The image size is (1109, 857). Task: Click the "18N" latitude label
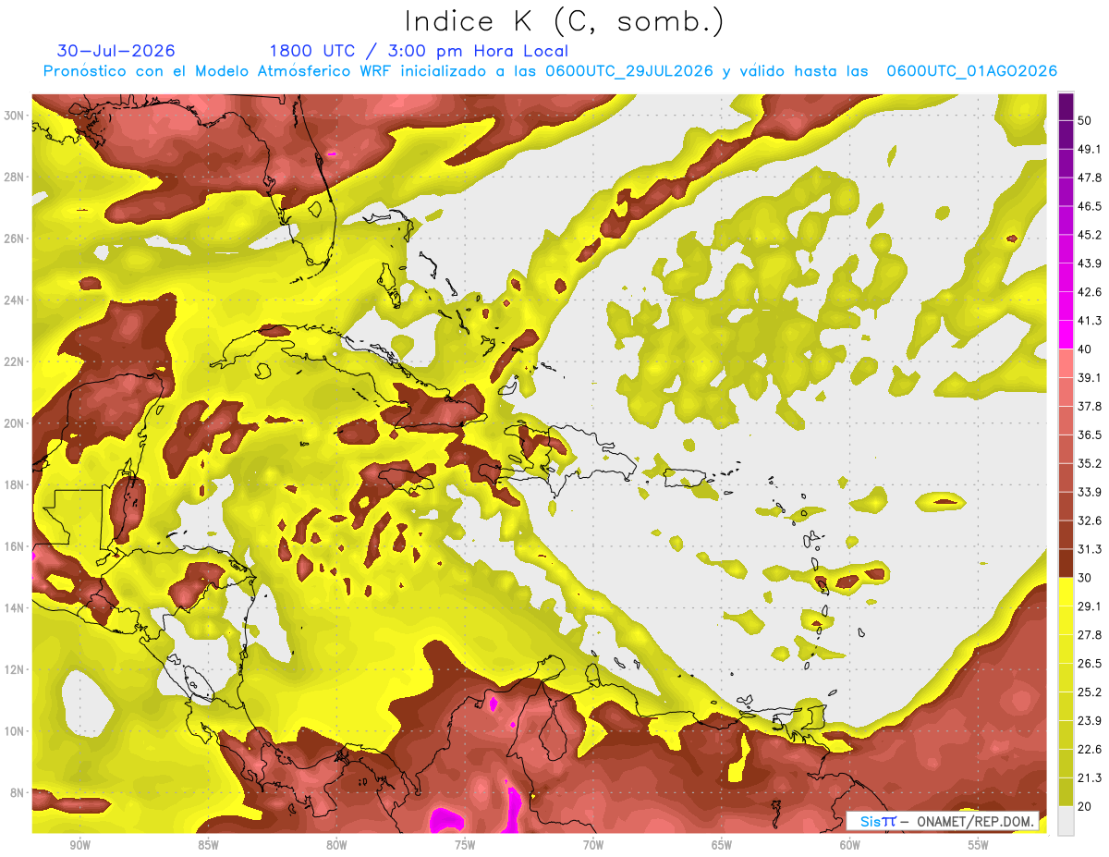click(x=16, y=485)
